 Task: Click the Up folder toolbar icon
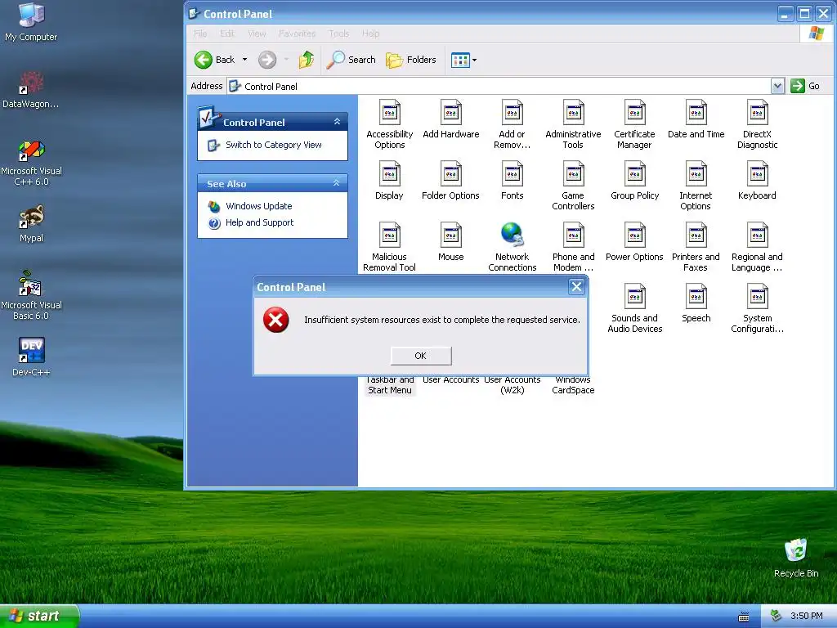point(306,60)
